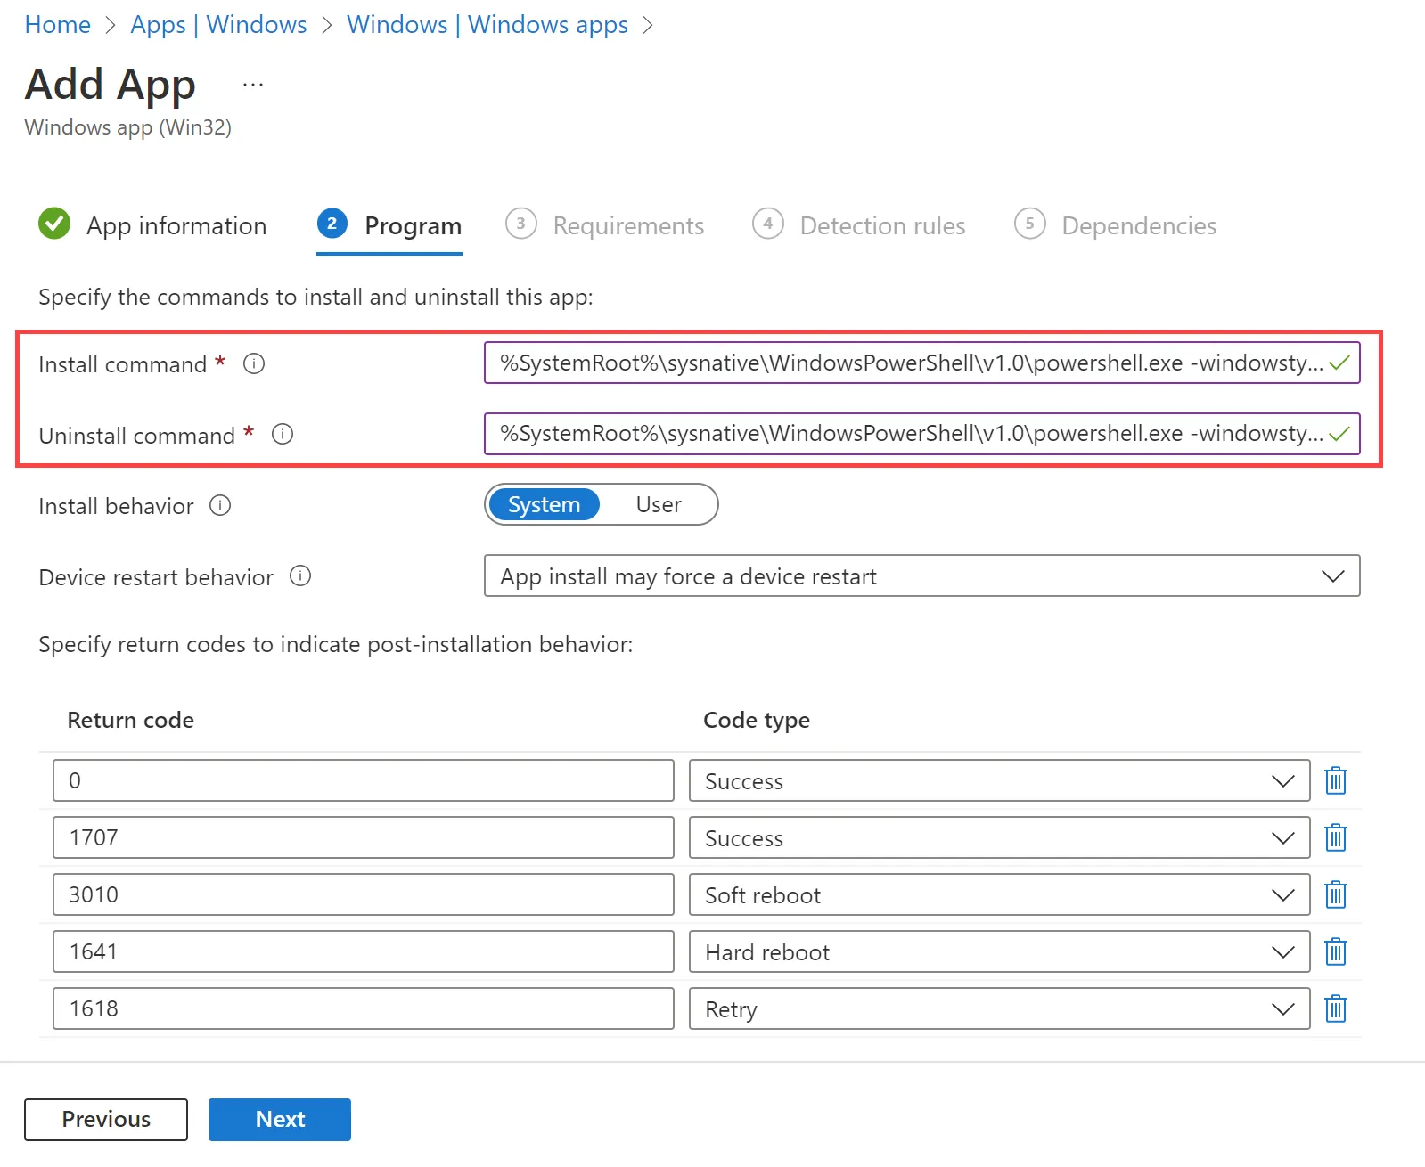Viewport: 1425px width, 1167px height.
Task: Expand Retry code type dropdown
Action: tap(999, 1008)
